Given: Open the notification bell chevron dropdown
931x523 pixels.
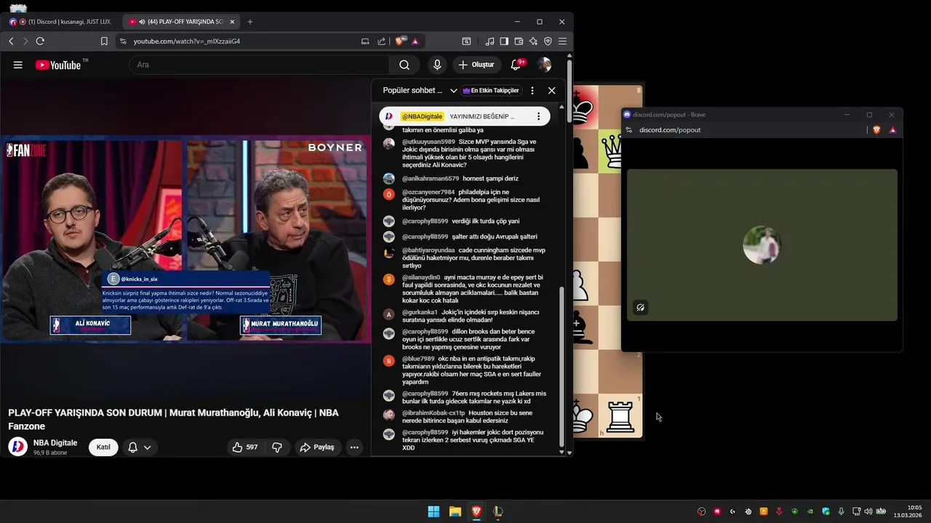Looking at the screenshot, I should 148,447.
